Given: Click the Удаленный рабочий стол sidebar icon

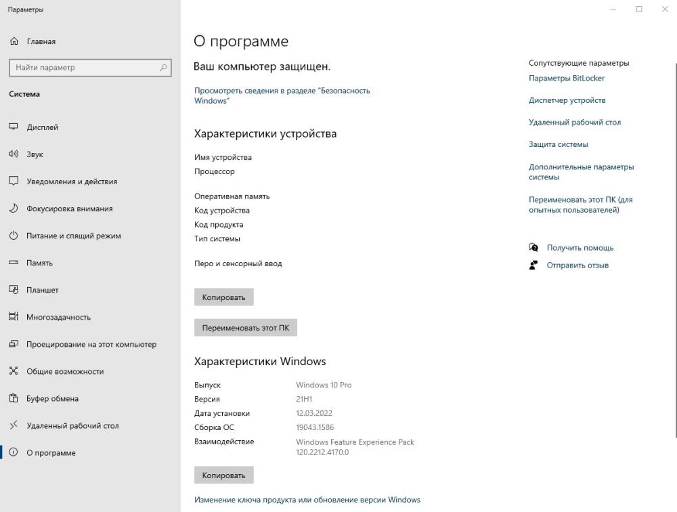Looking at the screenshot, I should click(x=14, y=425).
